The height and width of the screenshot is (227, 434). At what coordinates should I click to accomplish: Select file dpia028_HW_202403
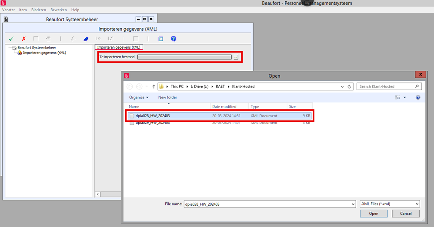220,116
